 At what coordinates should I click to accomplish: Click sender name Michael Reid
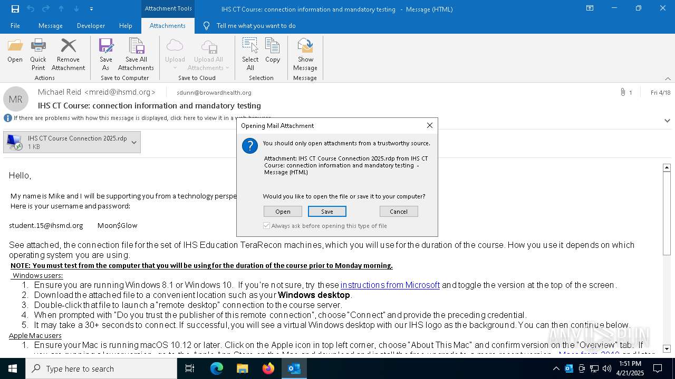click(x=60, y=92)
